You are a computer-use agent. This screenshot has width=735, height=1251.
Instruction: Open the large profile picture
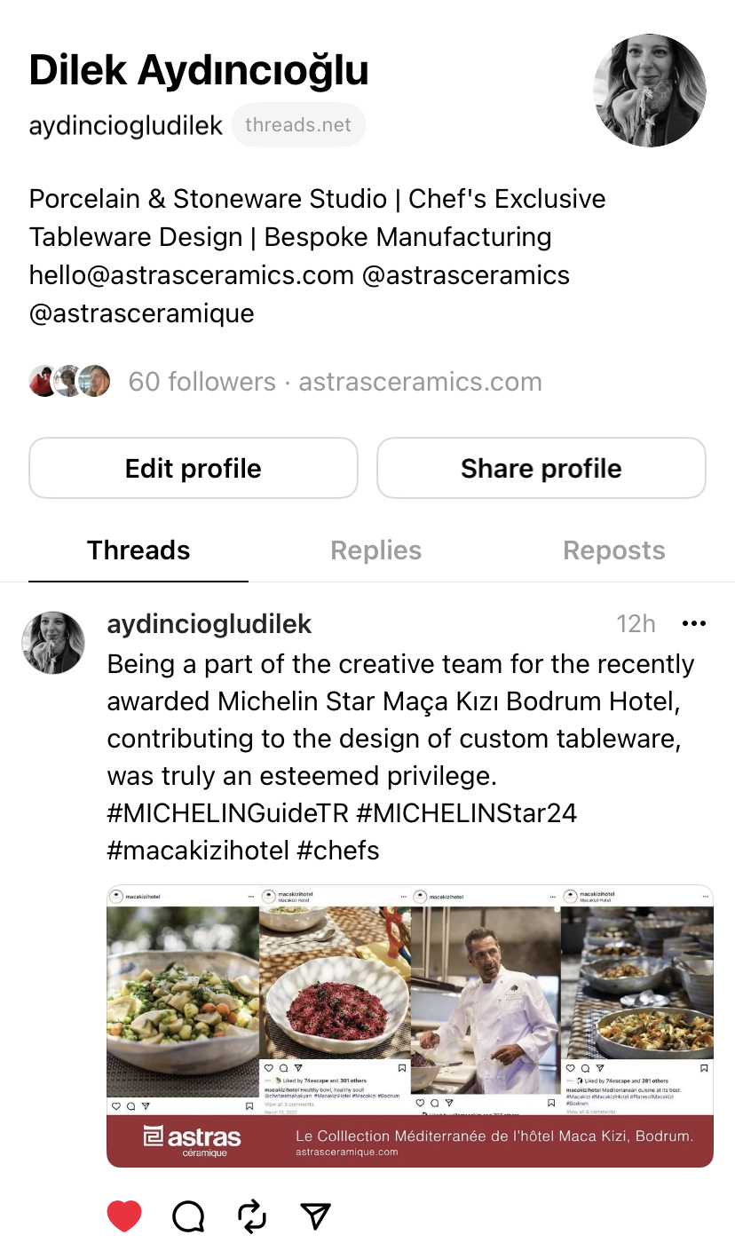coord(650,91)
